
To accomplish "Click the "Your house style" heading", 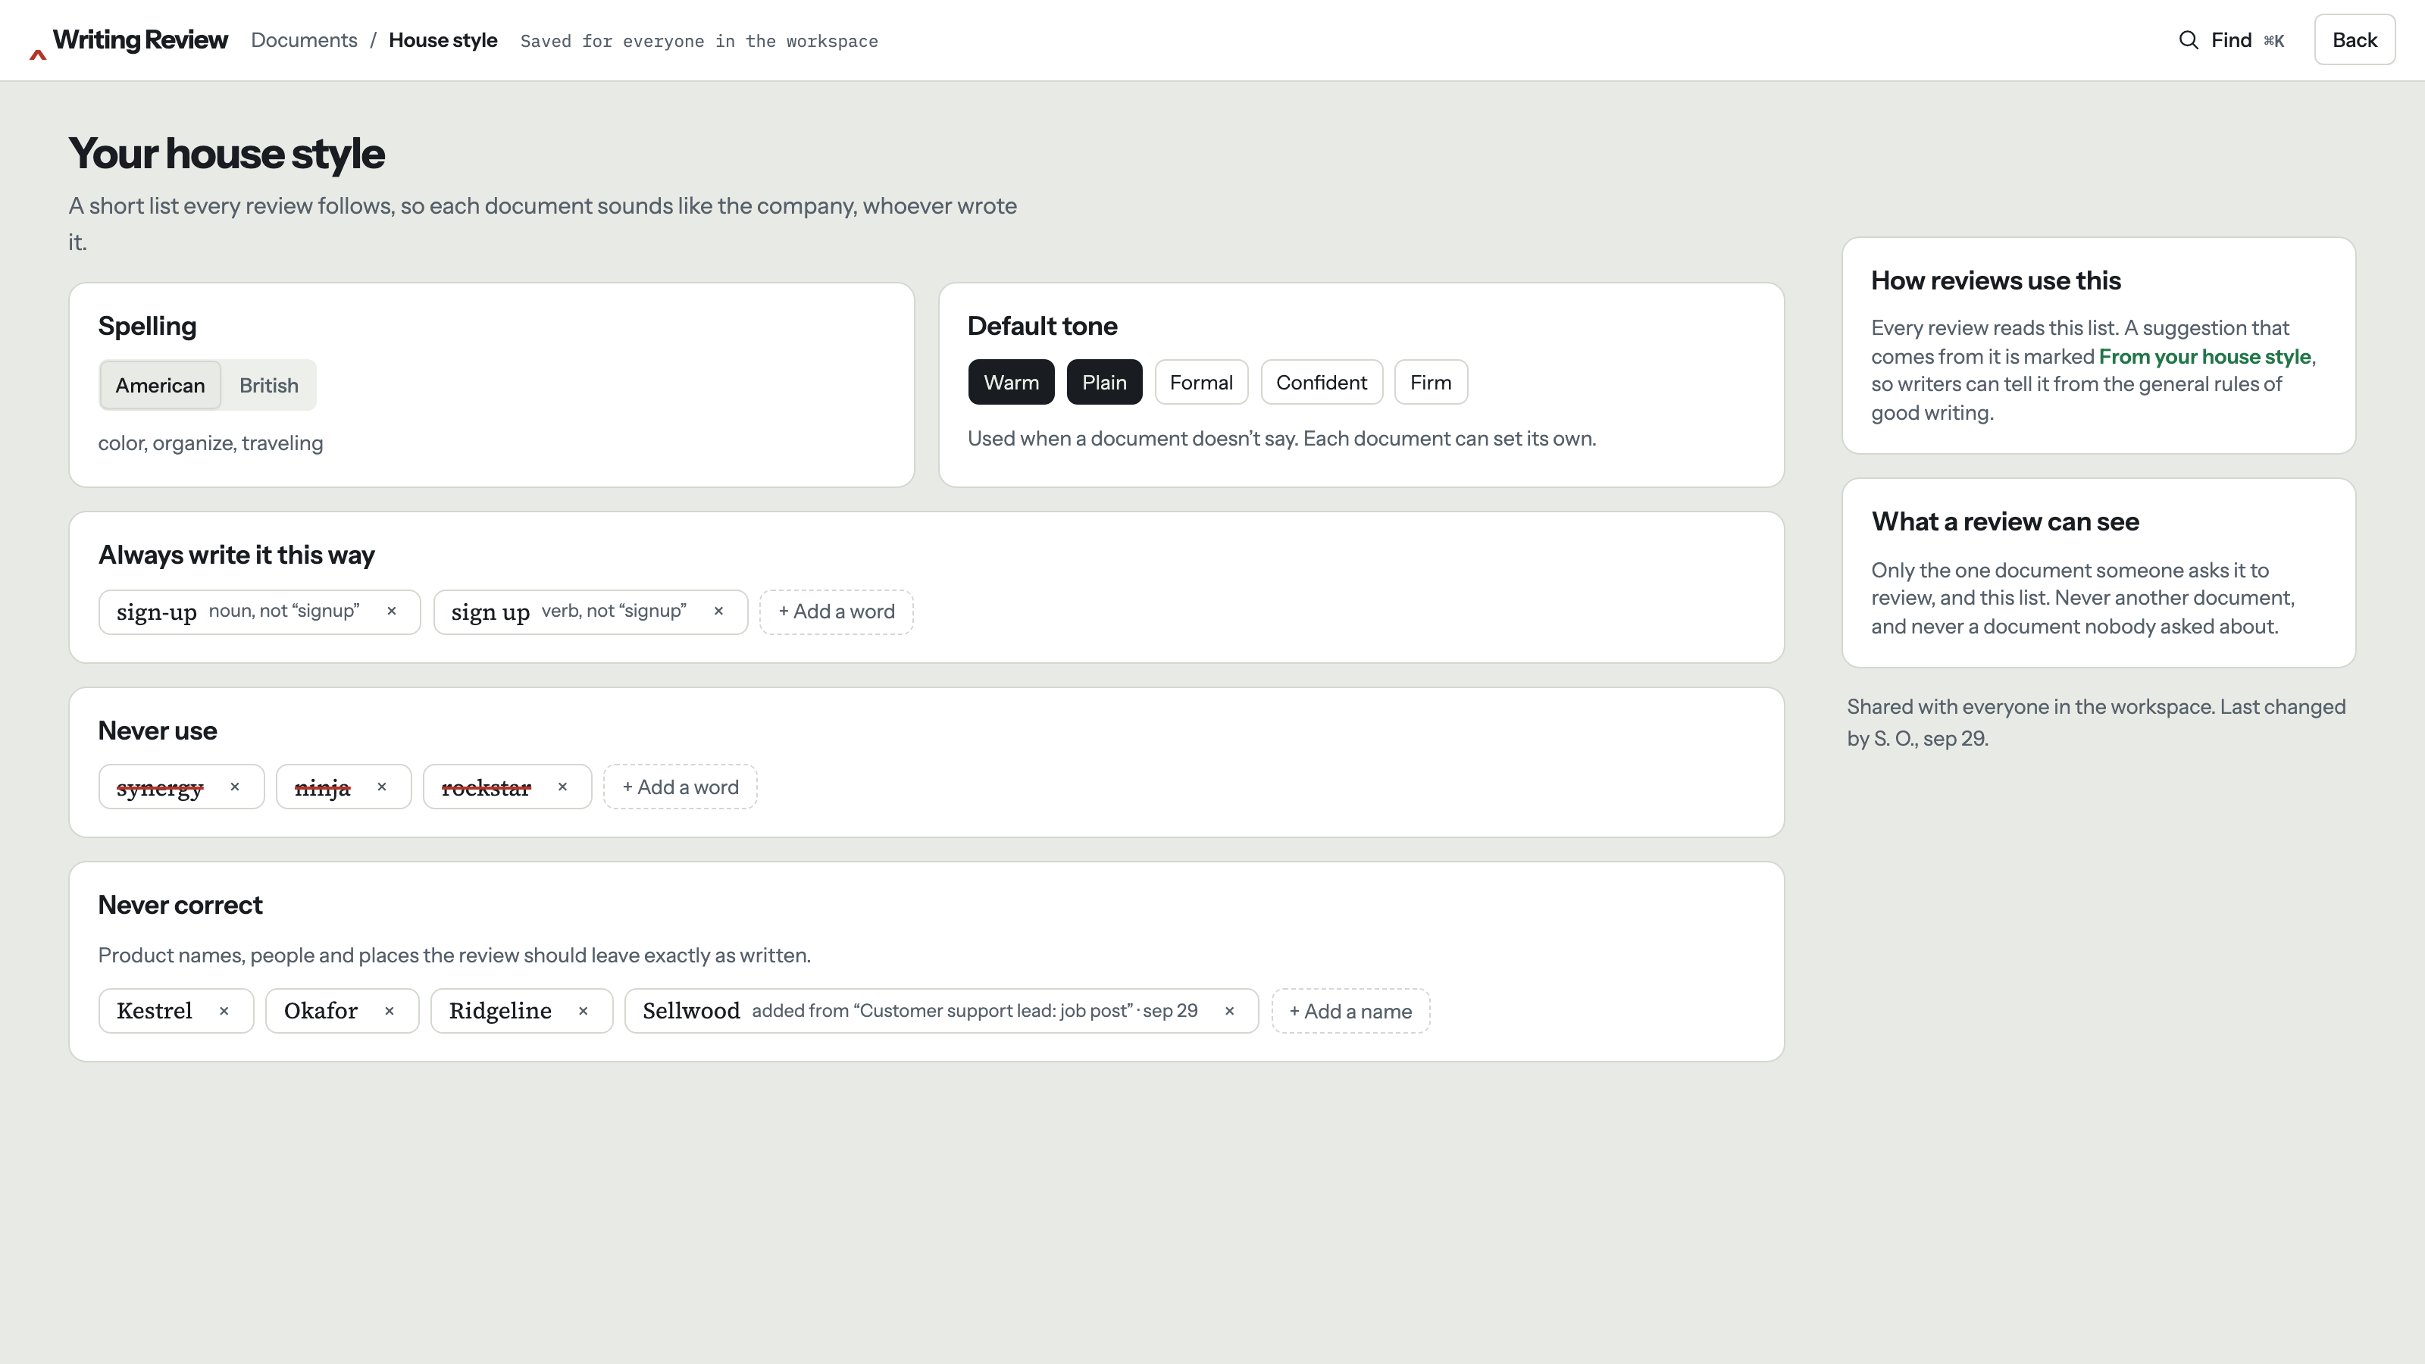I will (x=227, y=153).
